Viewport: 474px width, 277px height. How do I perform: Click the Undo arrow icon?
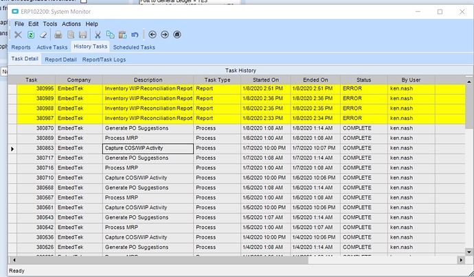[135, 35]
